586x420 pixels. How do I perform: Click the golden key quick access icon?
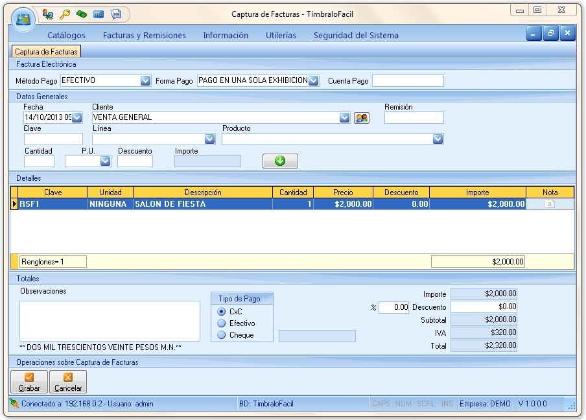pos(65,14)
